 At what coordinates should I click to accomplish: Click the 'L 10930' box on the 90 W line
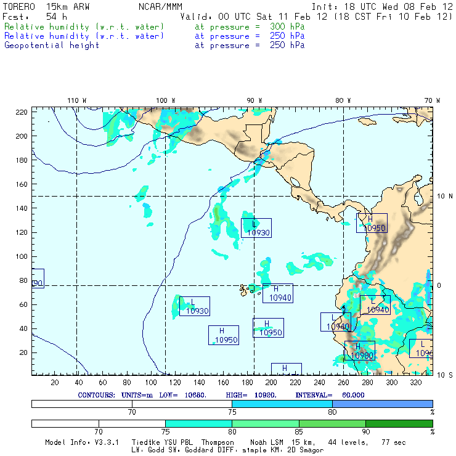tap(256, 228)
